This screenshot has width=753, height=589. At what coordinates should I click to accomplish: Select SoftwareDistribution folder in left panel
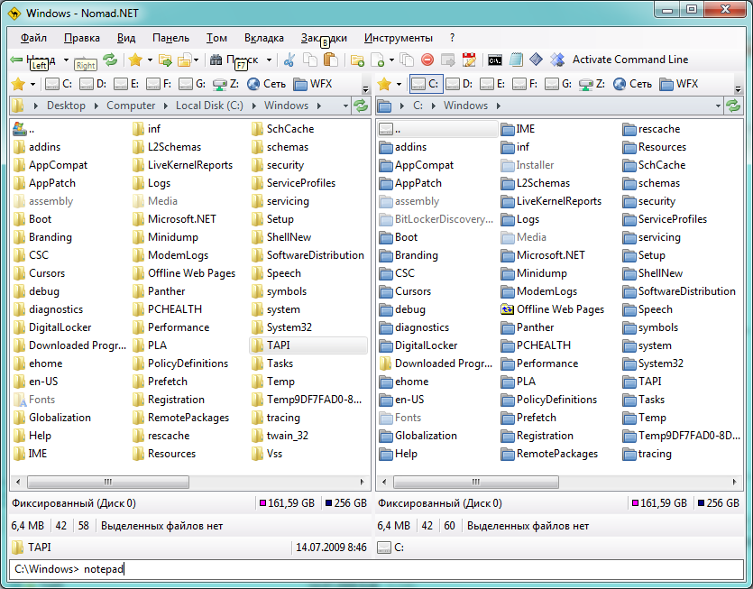pos(308,255)
